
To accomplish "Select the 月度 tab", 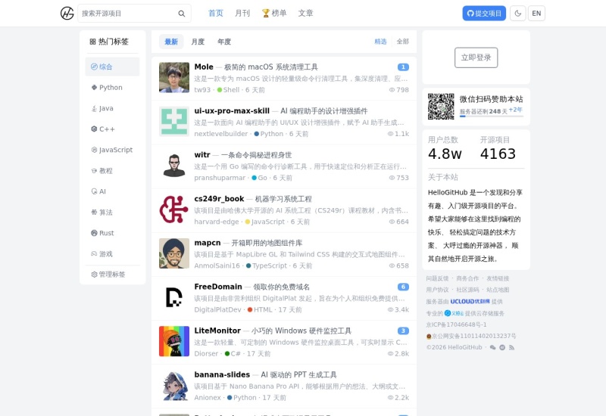I will tap(198, 42).
